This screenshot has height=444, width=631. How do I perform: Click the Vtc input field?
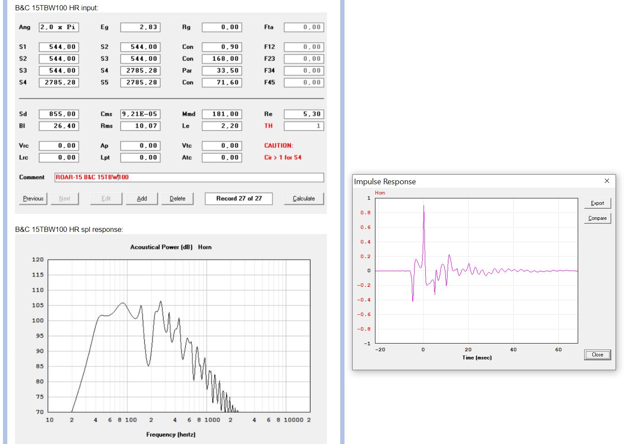(222, 146)
